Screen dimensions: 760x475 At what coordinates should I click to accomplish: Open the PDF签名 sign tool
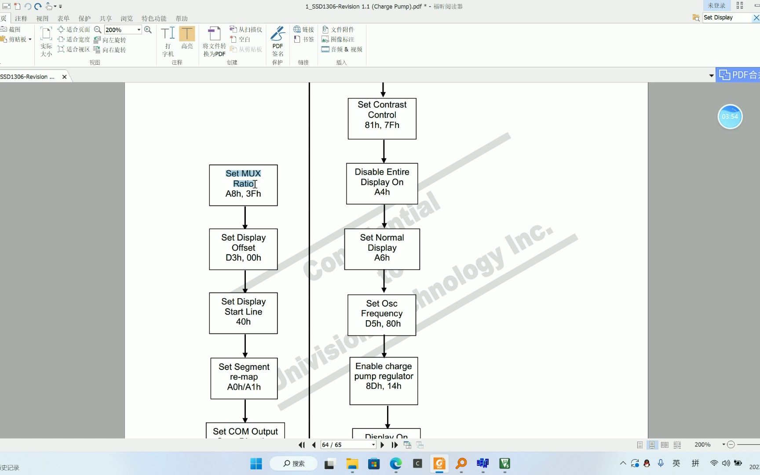click(278, 42)
